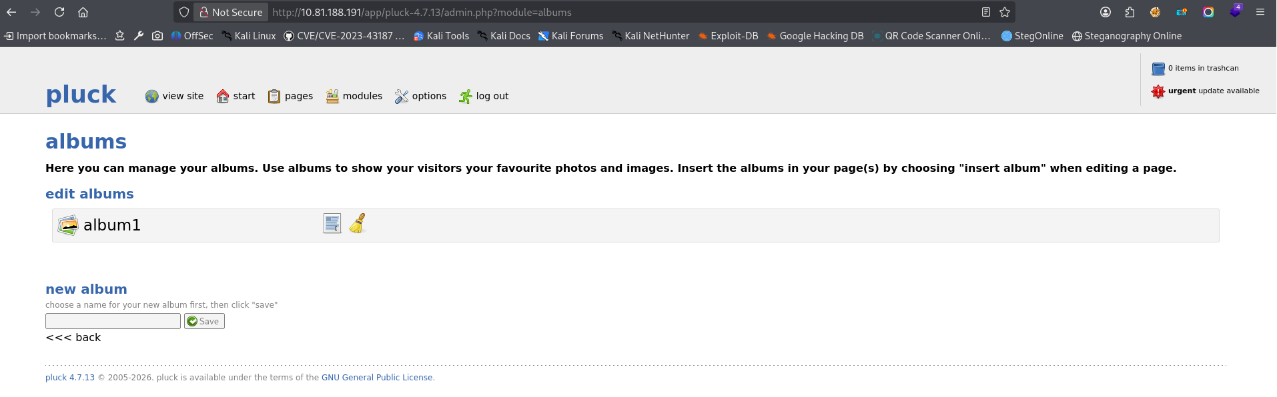Click the Save button for new album
1277x397 pixels.
[204, 321]
